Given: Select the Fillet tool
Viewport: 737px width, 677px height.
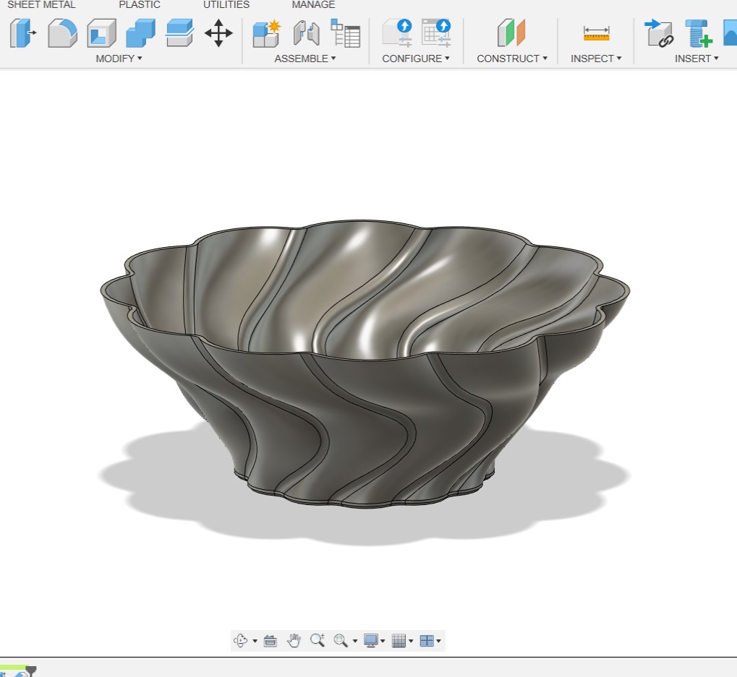Looking at the screenshot, I should click(62, 33).
